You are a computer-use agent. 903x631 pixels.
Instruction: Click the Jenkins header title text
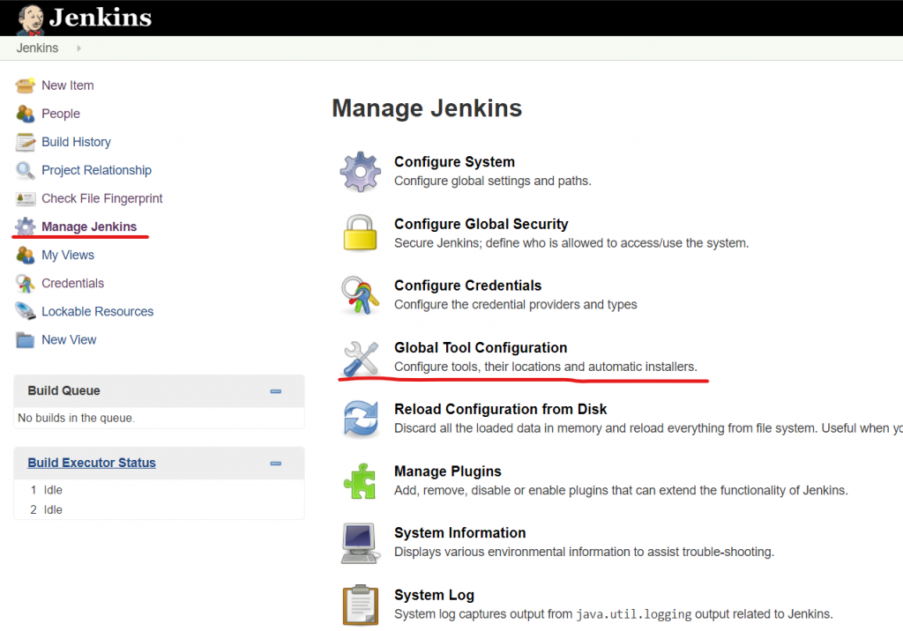[x=101, y=18]
